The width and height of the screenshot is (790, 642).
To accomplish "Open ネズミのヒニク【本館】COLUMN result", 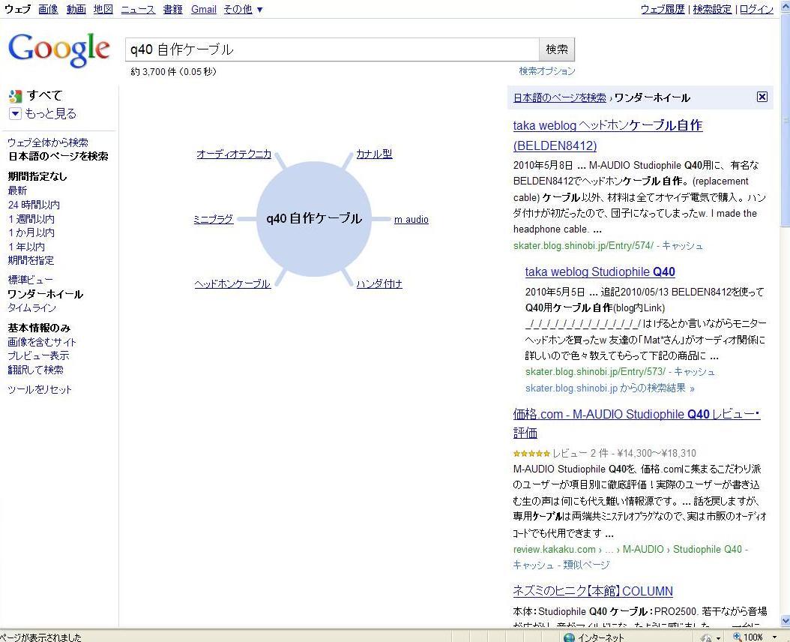I will pyautogui.click(x=593, y=590).
